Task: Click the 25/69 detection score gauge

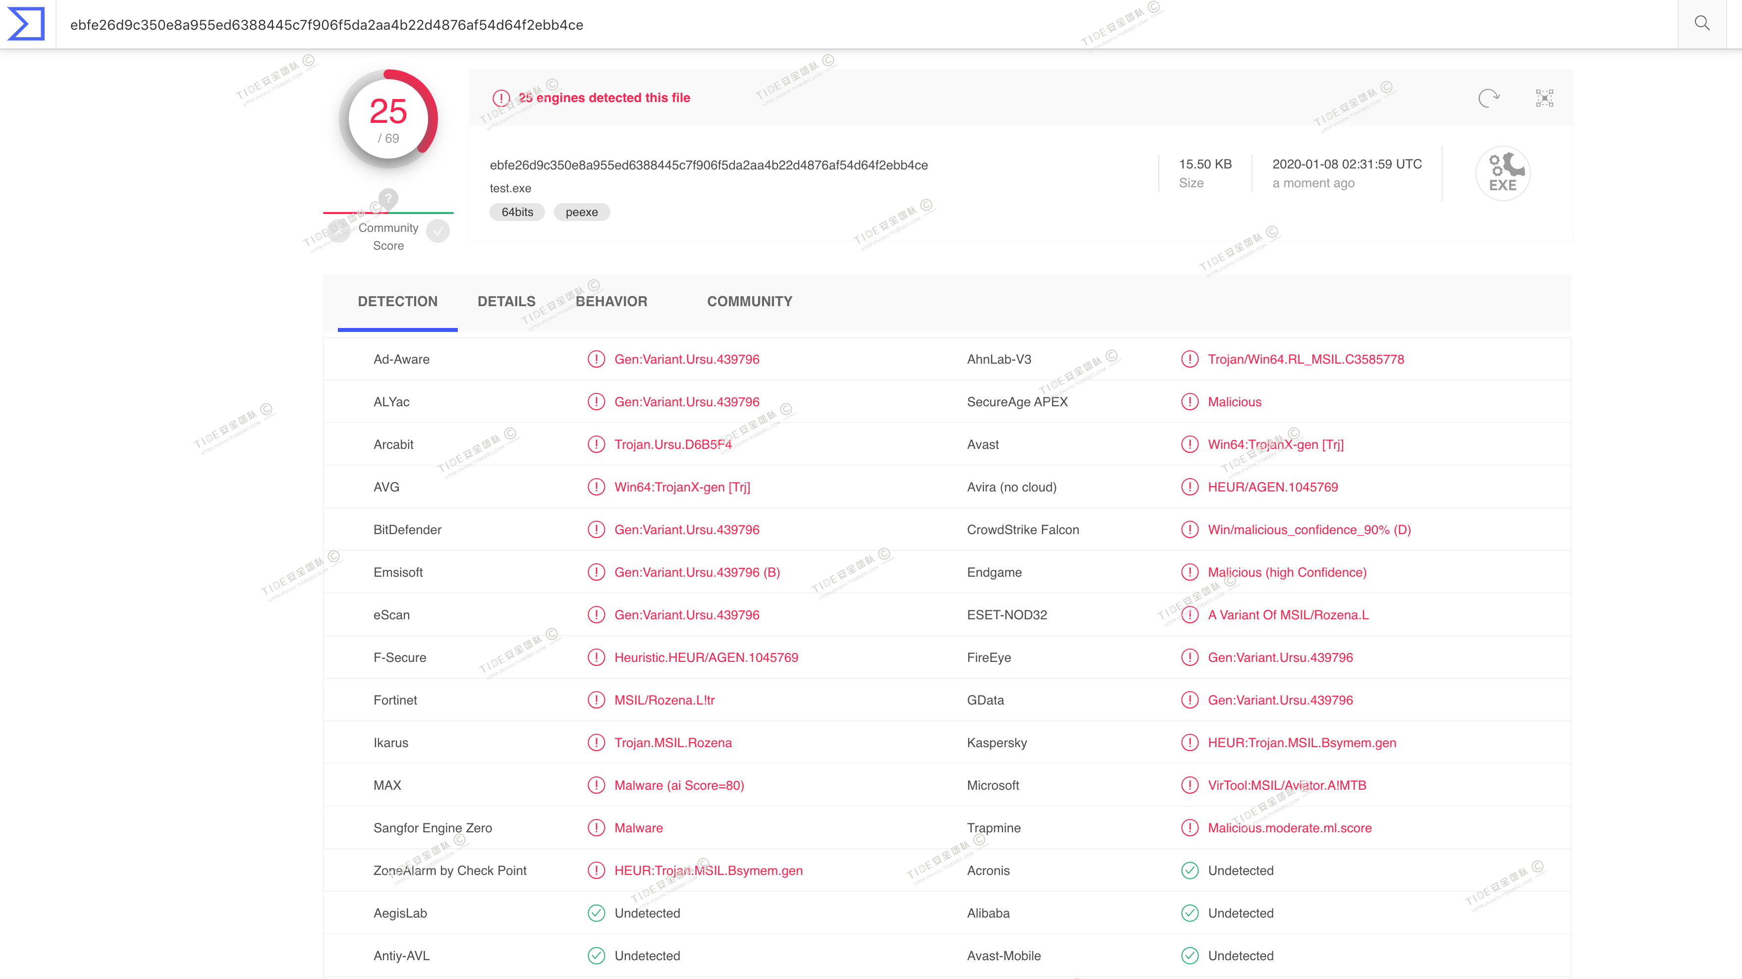Action: coord(388,120)
